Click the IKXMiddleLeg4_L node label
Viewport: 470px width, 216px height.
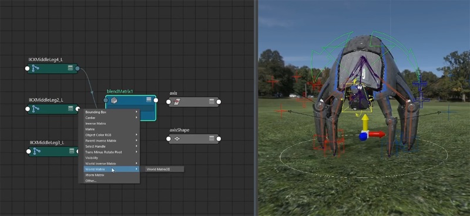coord(46,60)
